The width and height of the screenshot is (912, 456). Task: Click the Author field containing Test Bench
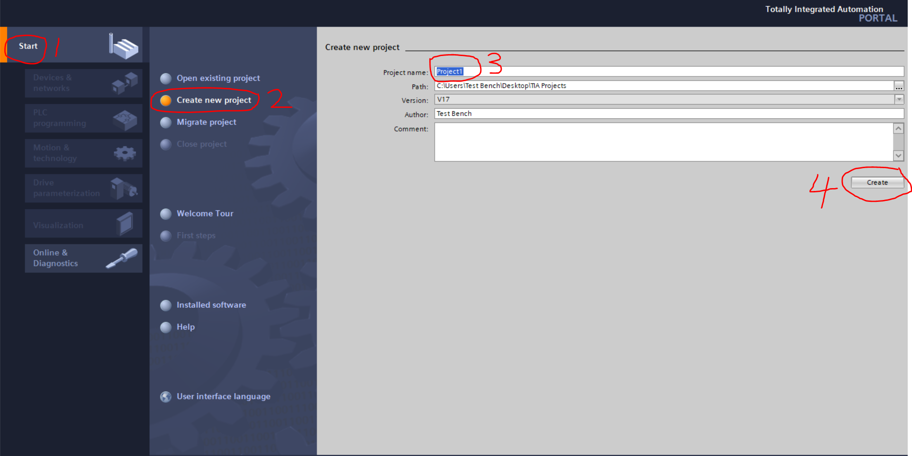669,114
